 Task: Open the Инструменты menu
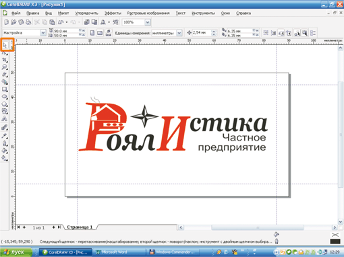point(203,13)
